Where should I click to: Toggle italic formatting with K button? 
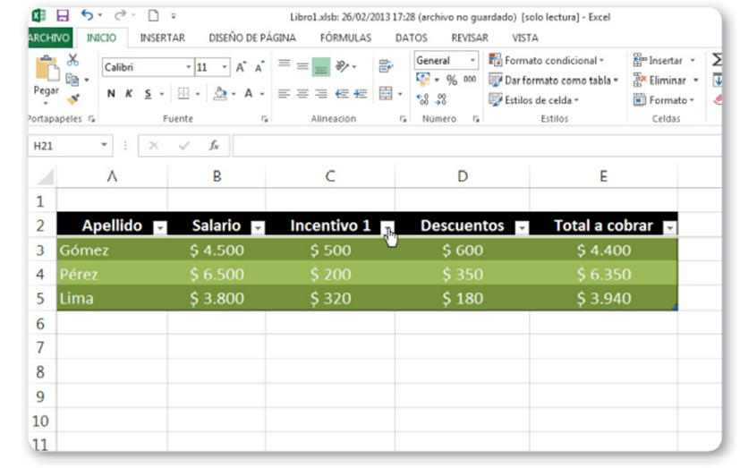pyautogui.click(x=129, y=94)
